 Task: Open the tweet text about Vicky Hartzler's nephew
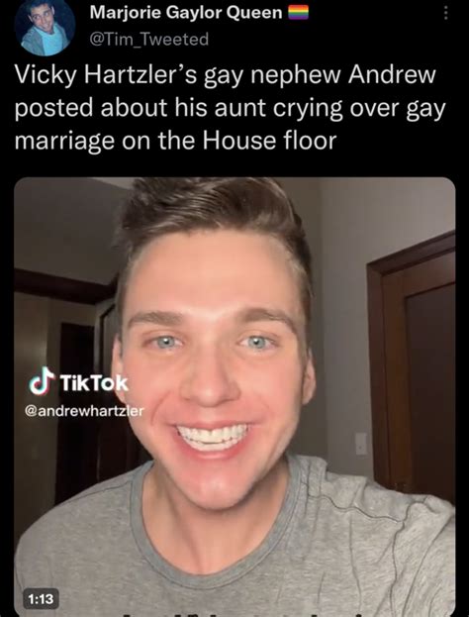tap(231, 107)
